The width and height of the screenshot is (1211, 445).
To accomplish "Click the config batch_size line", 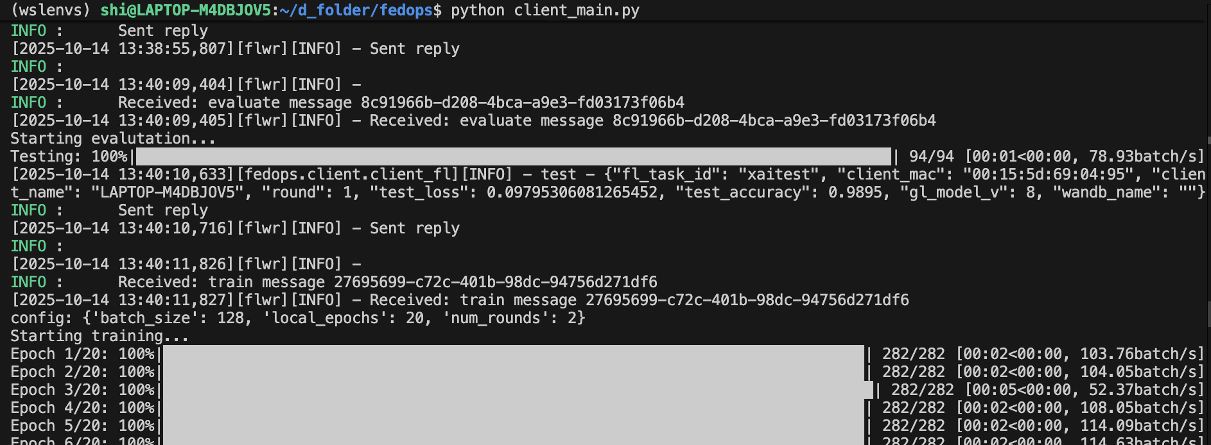I will (298, 318).
